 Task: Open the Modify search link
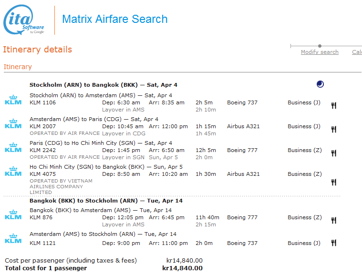[x=320, y=52]
